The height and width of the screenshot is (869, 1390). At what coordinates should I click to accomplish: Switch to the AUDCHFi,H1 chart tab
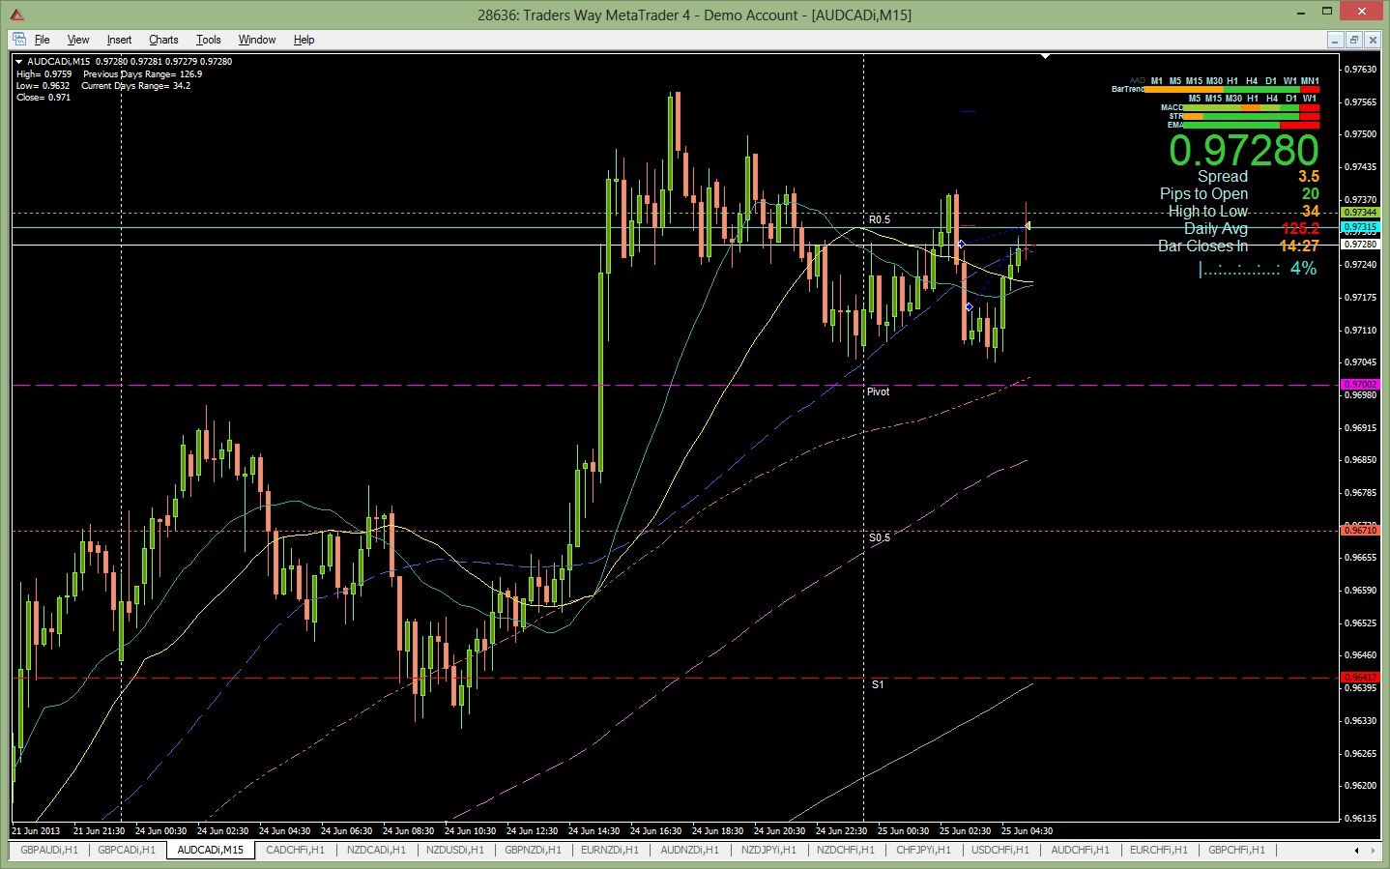click(1081, 851)
